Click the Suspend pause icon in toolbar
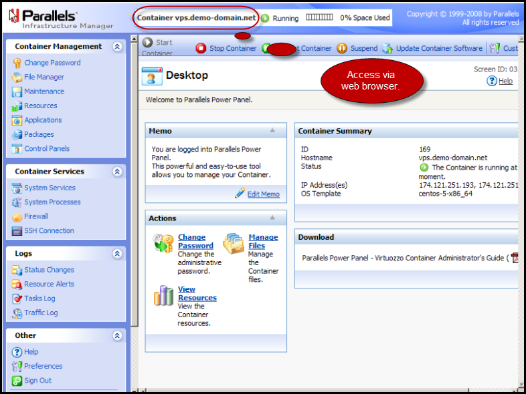Screen dimensions: 526x394 click(341, 49)
